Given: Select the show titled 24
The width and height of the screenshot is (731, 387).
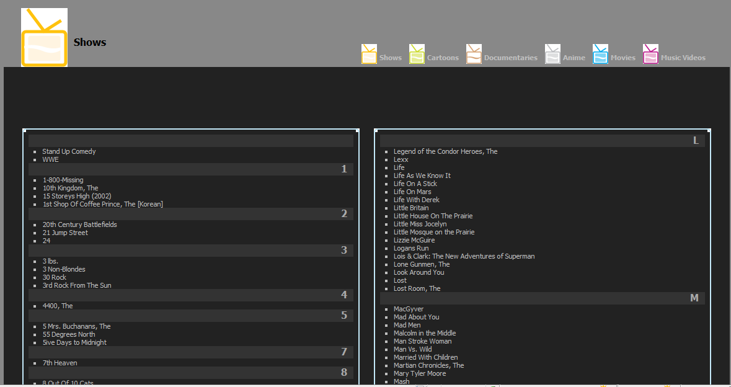Looking at the screenshot, I should (x=46, y=241).
